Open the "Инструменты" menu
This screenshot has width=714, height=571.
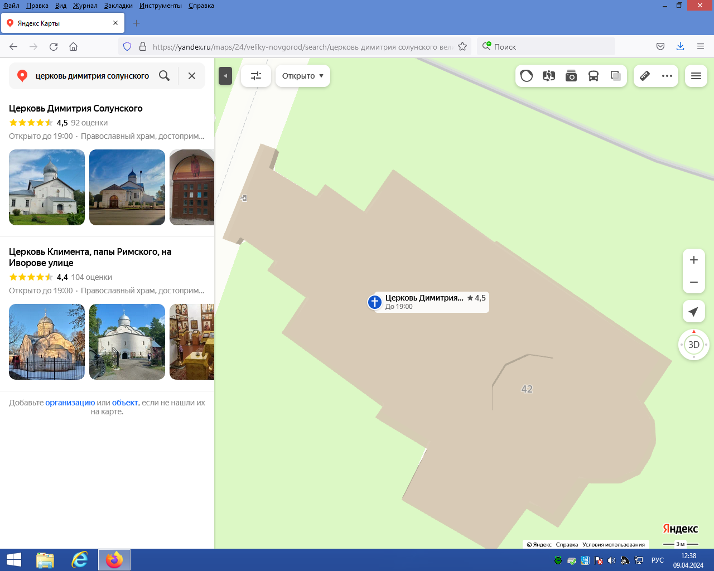pos(161,6)
